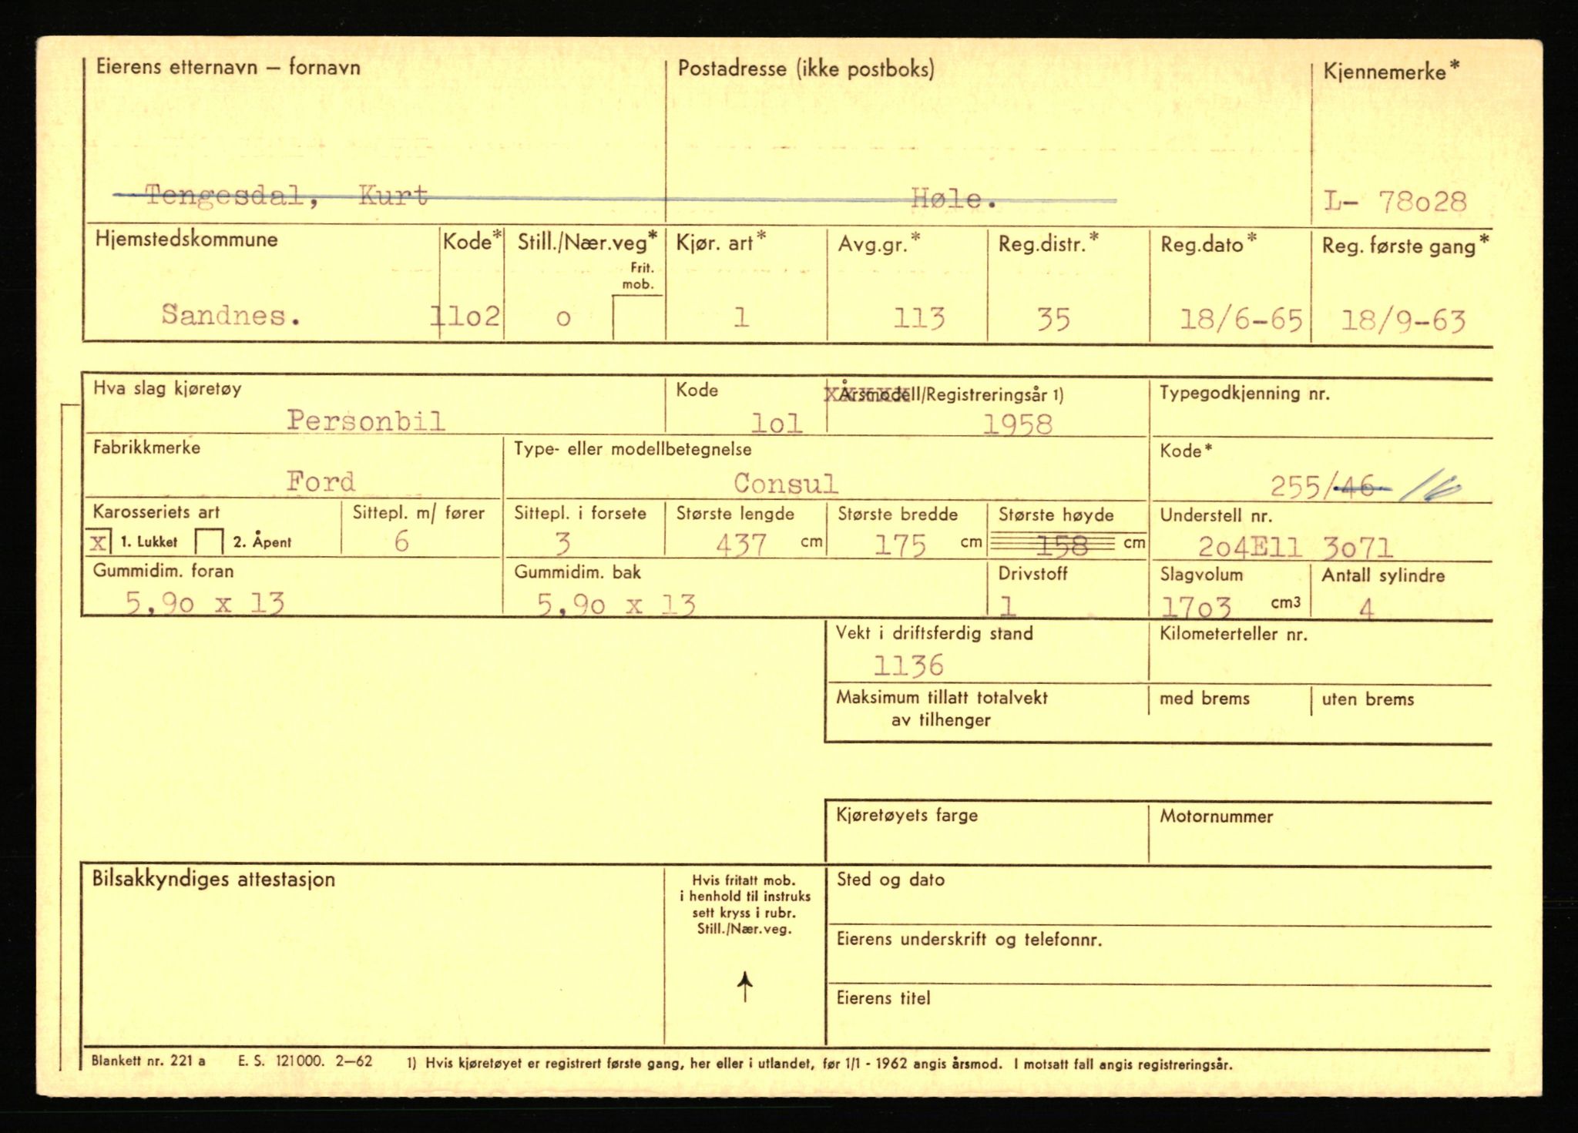Viewport: 1578px width, 1133px height.
Task: Click the cylinder count '4'
Action: (x=1366, y=609)
